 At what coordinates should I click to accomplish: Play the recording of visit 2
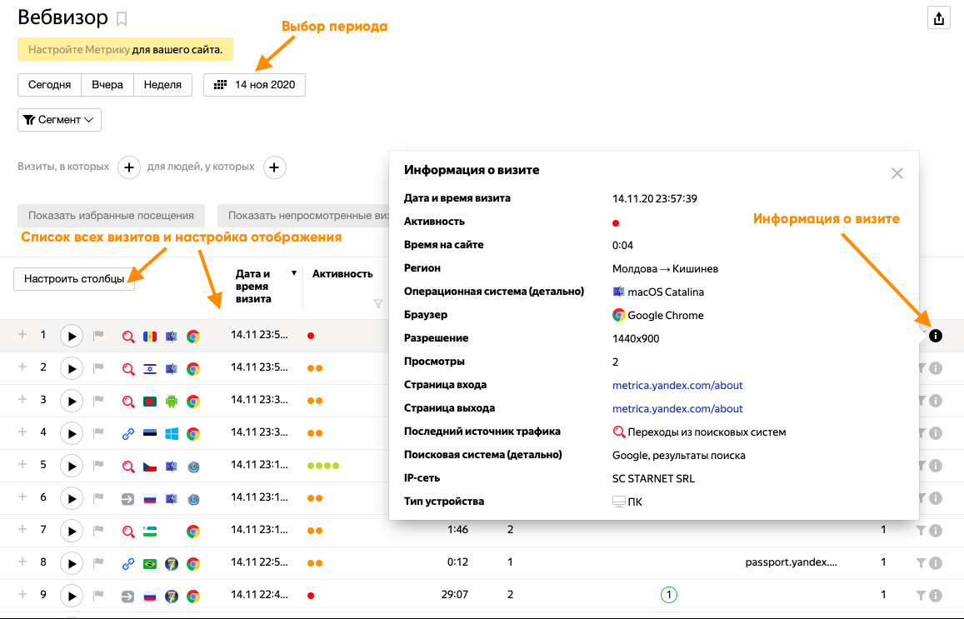[72, 369]
